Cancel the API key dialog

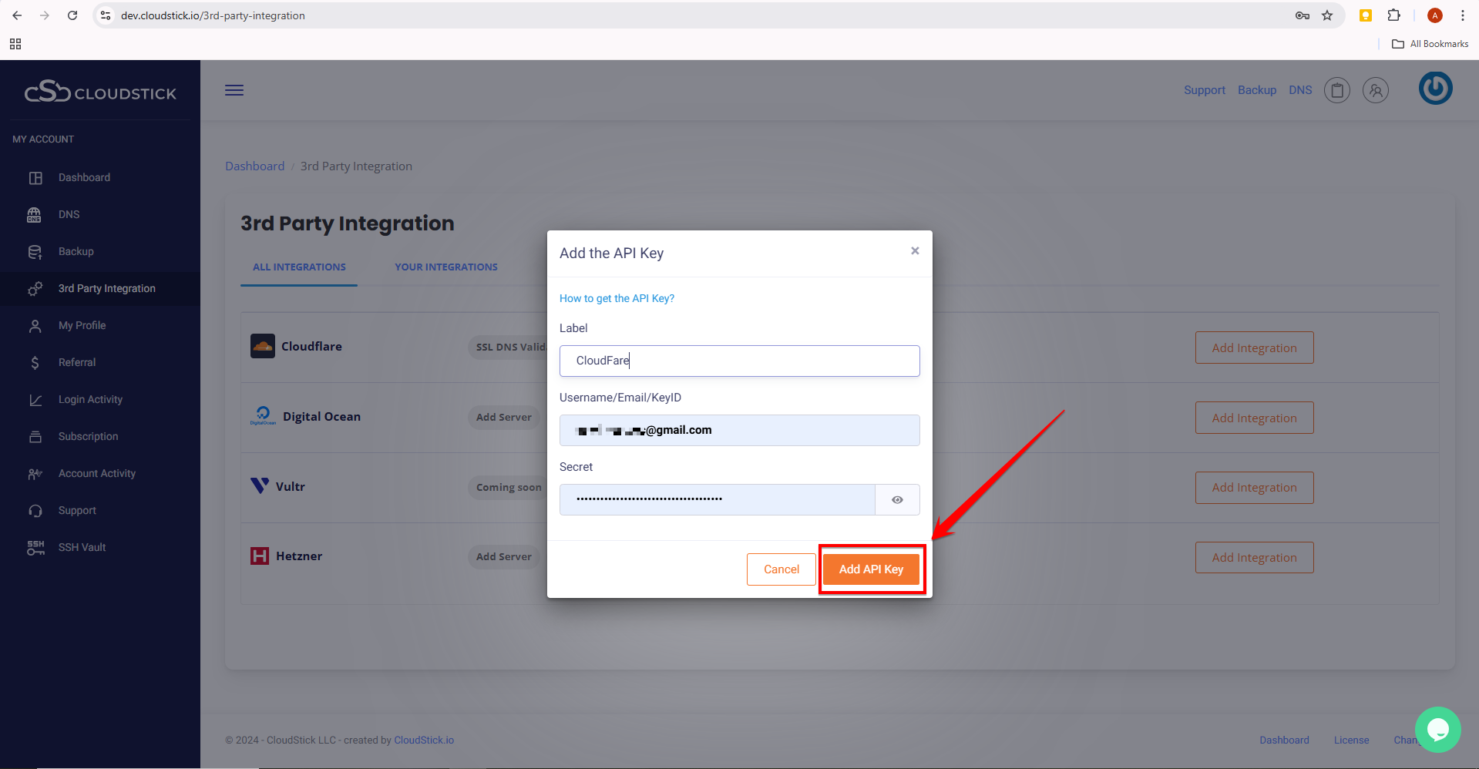point(781,569)
